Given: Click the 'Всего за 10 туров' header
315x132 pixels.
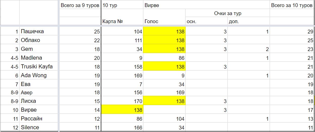Looking at the screenshot, I should pos(292,5).
